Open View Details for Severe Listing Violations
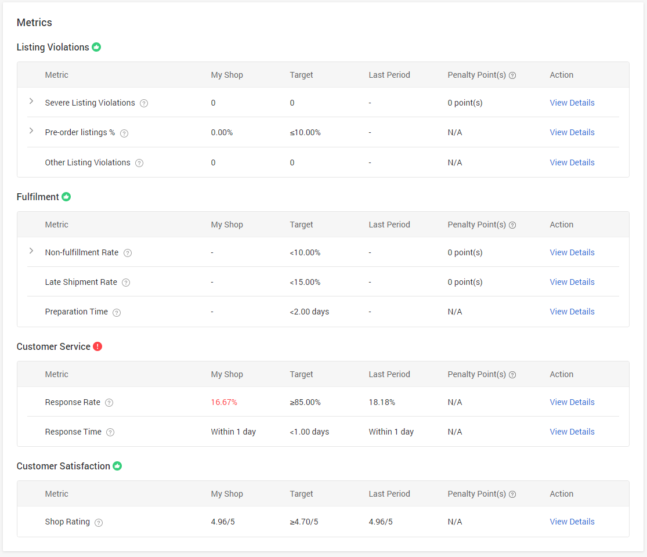This screenshot has height=557, width=647. coord(572,103)
